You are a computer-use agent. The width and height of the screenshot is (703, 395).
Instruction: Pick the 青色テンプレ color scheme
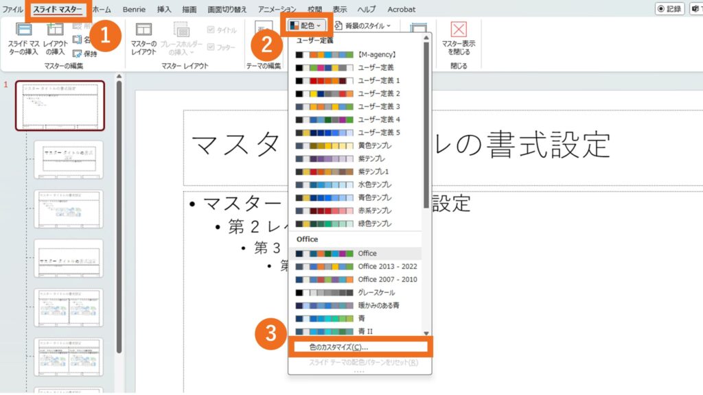click(356, 197)
